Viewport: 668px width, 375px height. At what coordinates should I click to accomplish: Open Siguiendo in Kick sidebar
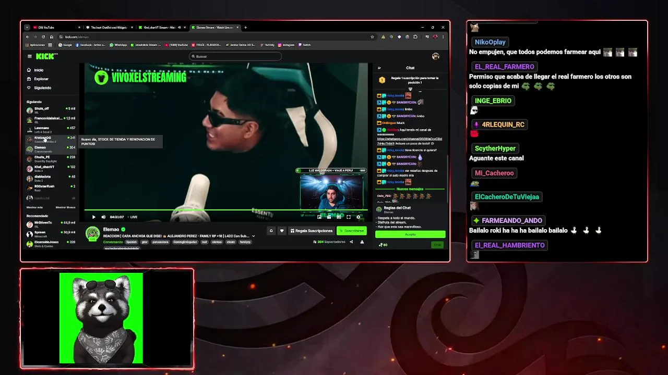(x=43, y=87)
